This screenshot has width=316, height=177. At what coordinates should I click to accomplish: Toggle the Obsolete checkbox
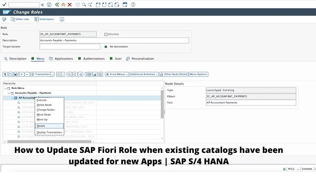tap(106, 35)
